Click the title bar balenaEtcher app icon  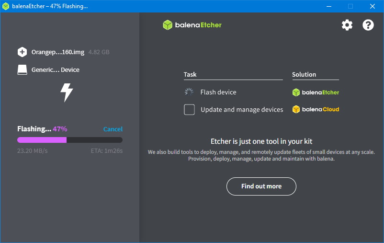pos(6,6)
